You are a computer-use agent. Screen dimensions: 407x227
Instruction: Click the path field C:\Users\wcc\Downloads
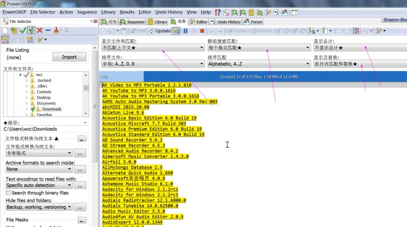(46, 129)
